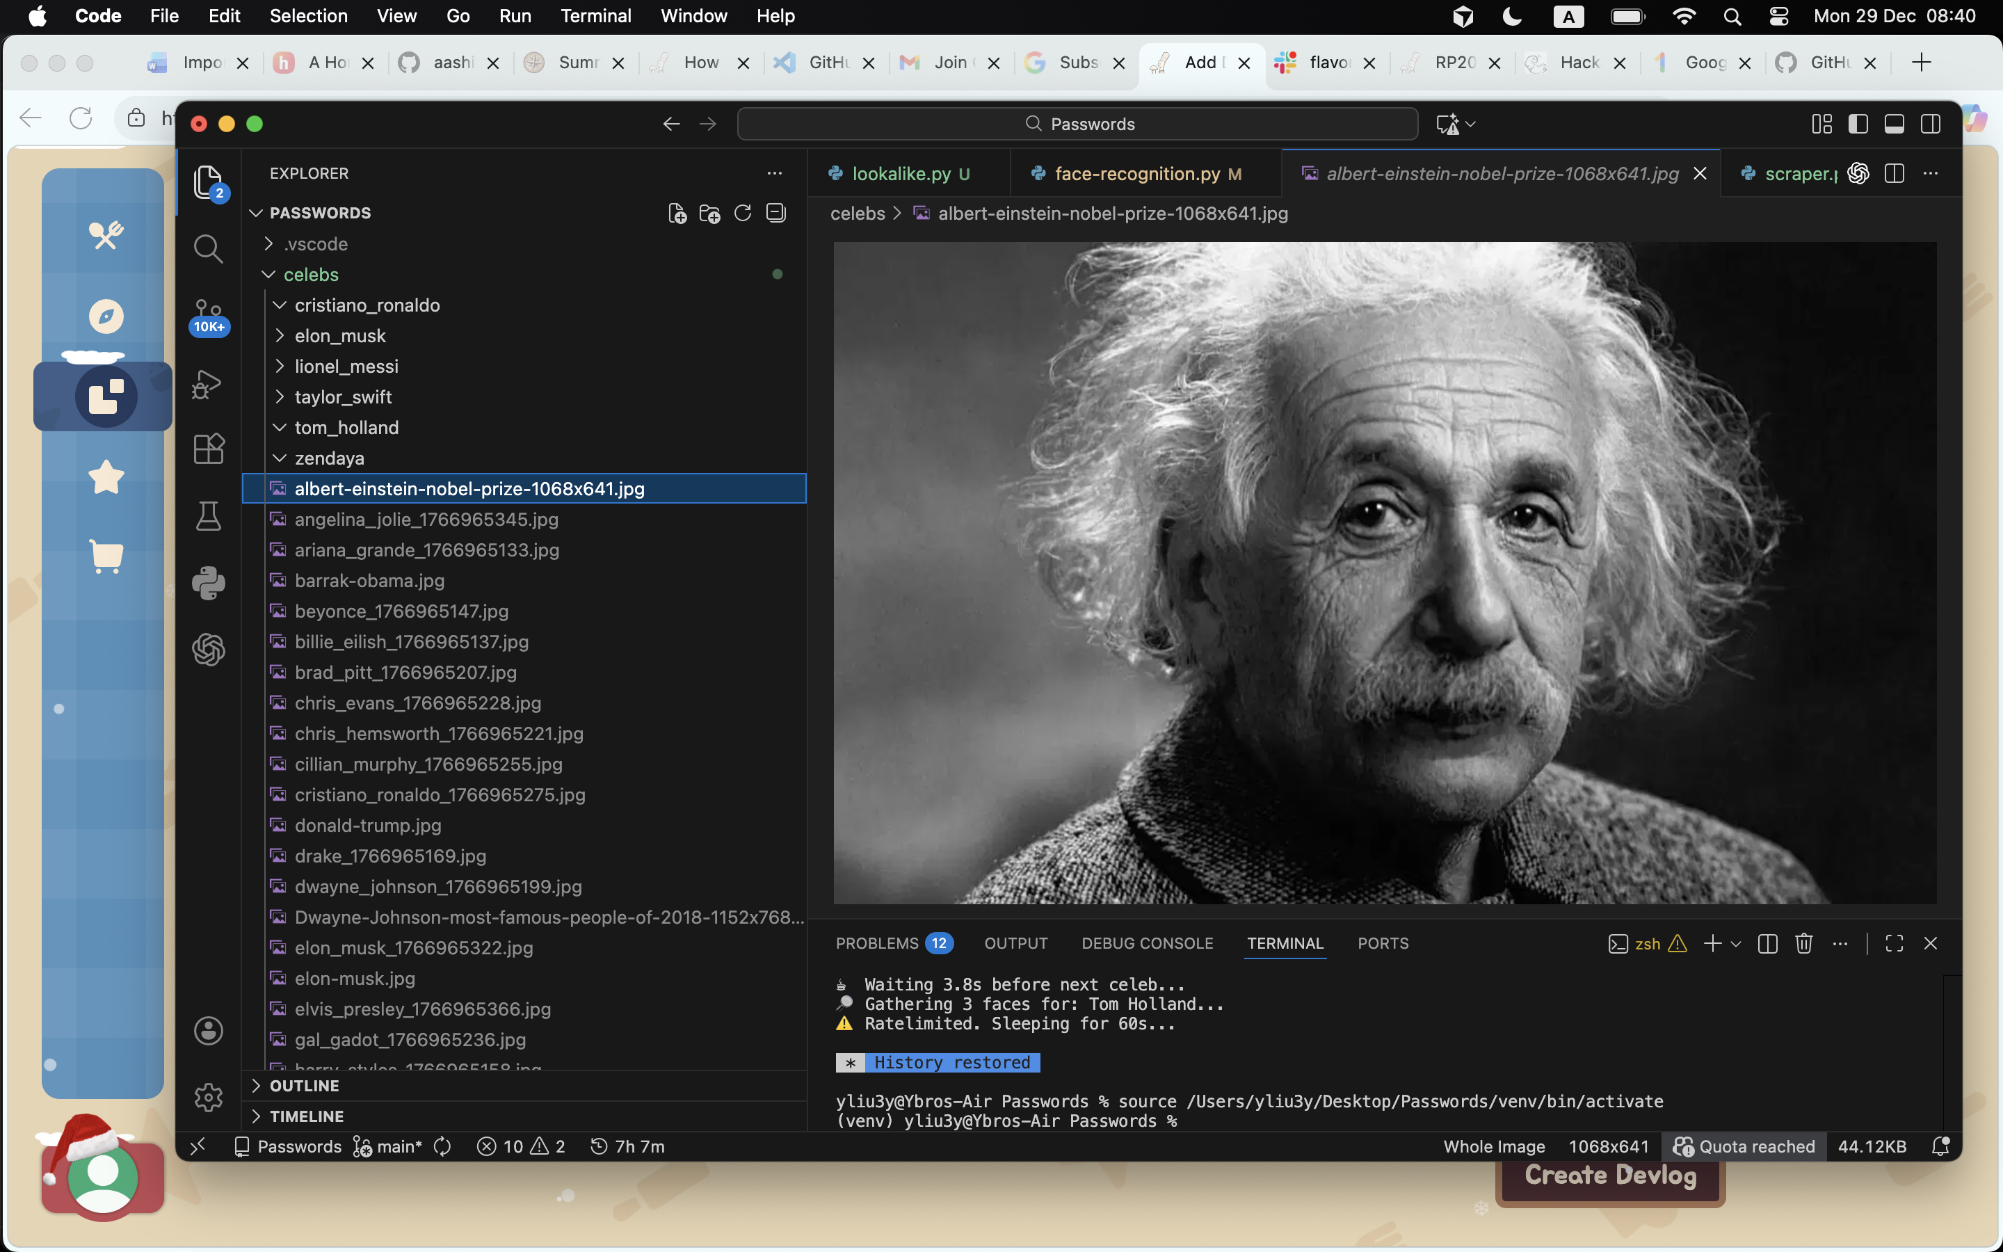Open new terminal launch profile dropdown
The width and height of the screenshot is (2003, 1252).
pyautogui.click(x=1737, y=943)
